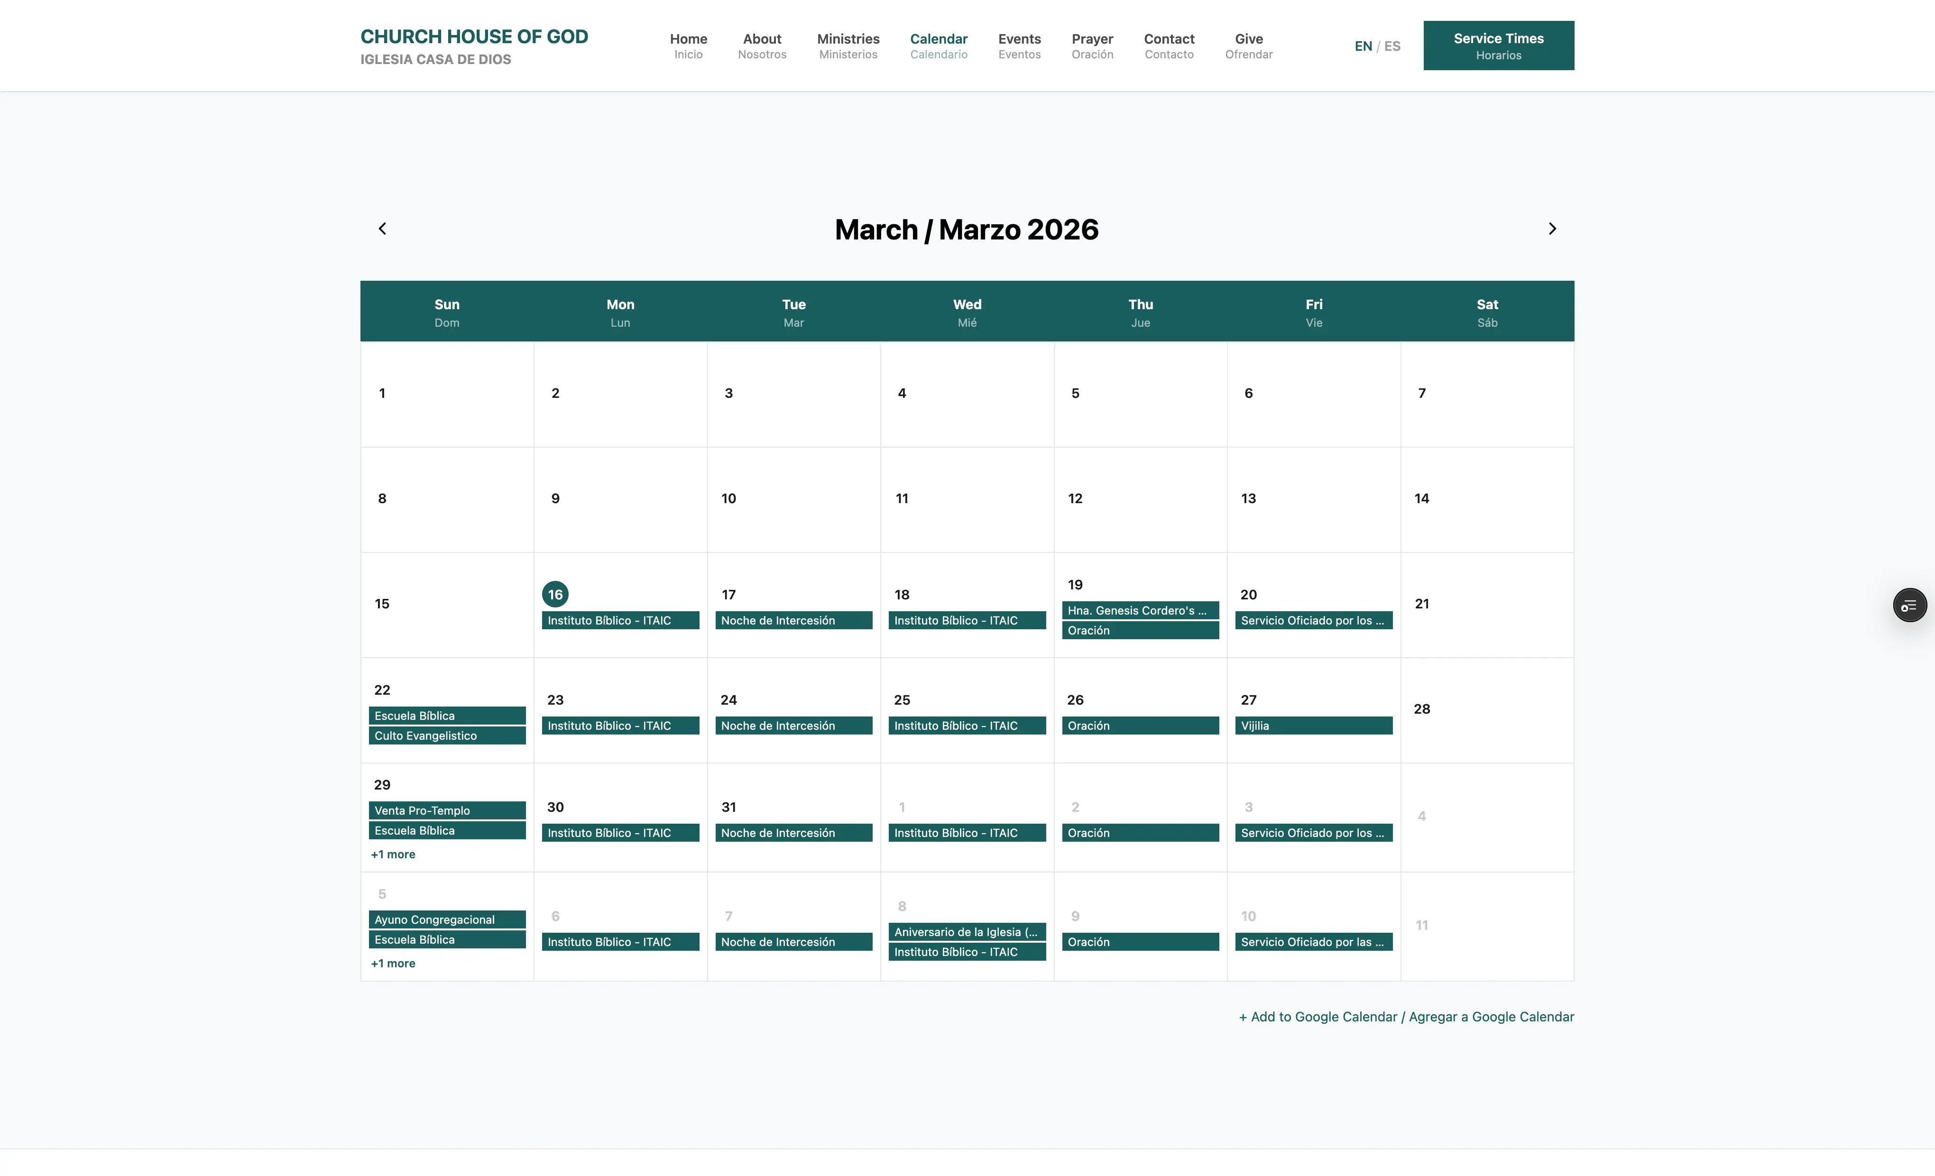Switch to the Events page
Viewport: 1935px width, 1176px height.
[1019, 46]
